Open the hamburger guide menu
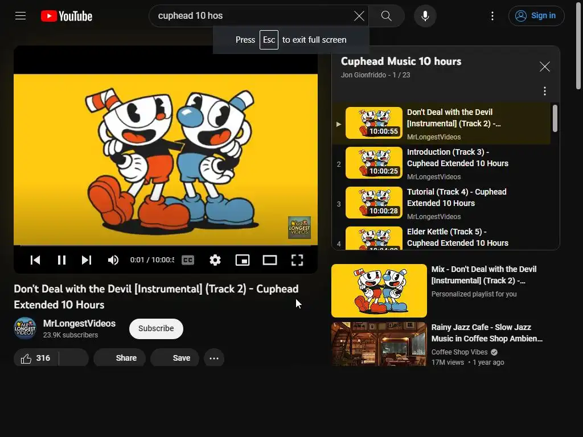 click(x=20, y=15)
